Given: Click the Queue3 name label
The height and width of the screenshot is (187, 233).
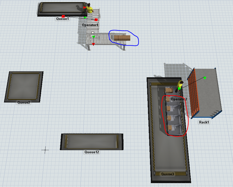Looking at the screenshot, I should (168, 174).
